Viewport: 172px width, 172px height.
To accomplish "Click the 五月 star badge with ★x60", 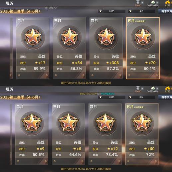I will click(x=142, y=123).
